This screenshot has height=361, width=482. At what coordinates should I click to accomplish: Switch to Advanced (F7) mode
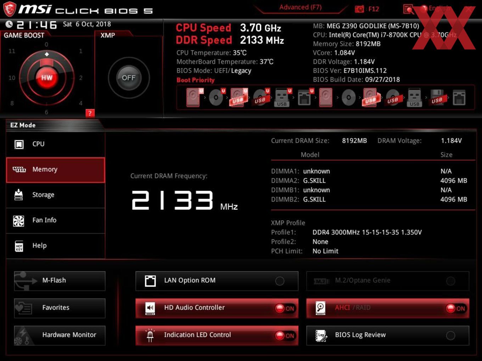[x=301, y=7]
